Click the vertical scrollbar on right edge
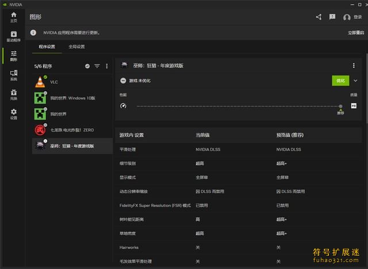The height and width of the screenshot is (269, 368). click(x=367, y=88)
